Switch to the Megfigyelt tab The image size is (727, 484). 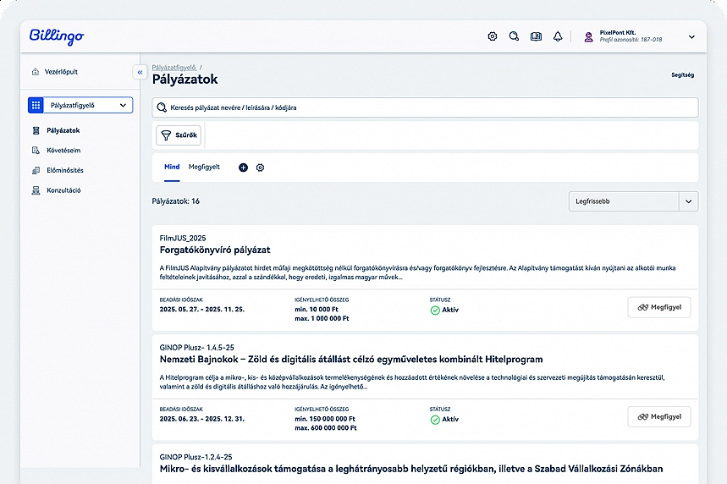click(204, 167)
